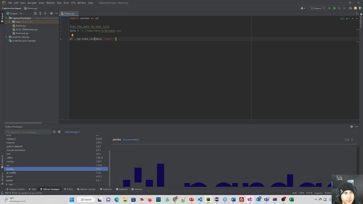Click the green Run button
Viewport: 363px width, 204px height.
tap(330, 8)
